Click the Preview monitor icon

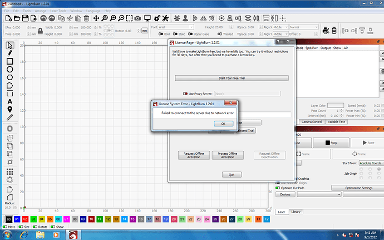147,18
